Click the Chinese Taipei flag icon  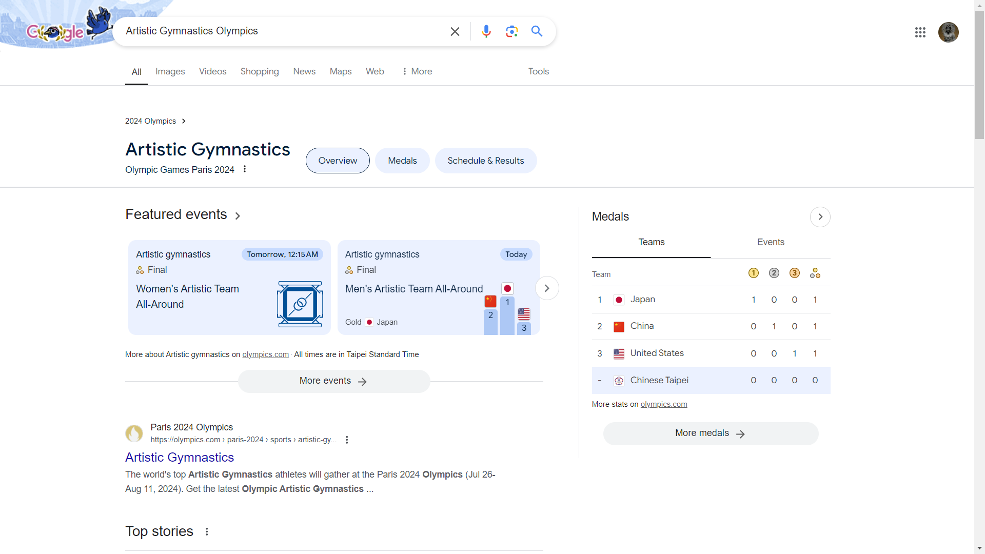[619, 381]
